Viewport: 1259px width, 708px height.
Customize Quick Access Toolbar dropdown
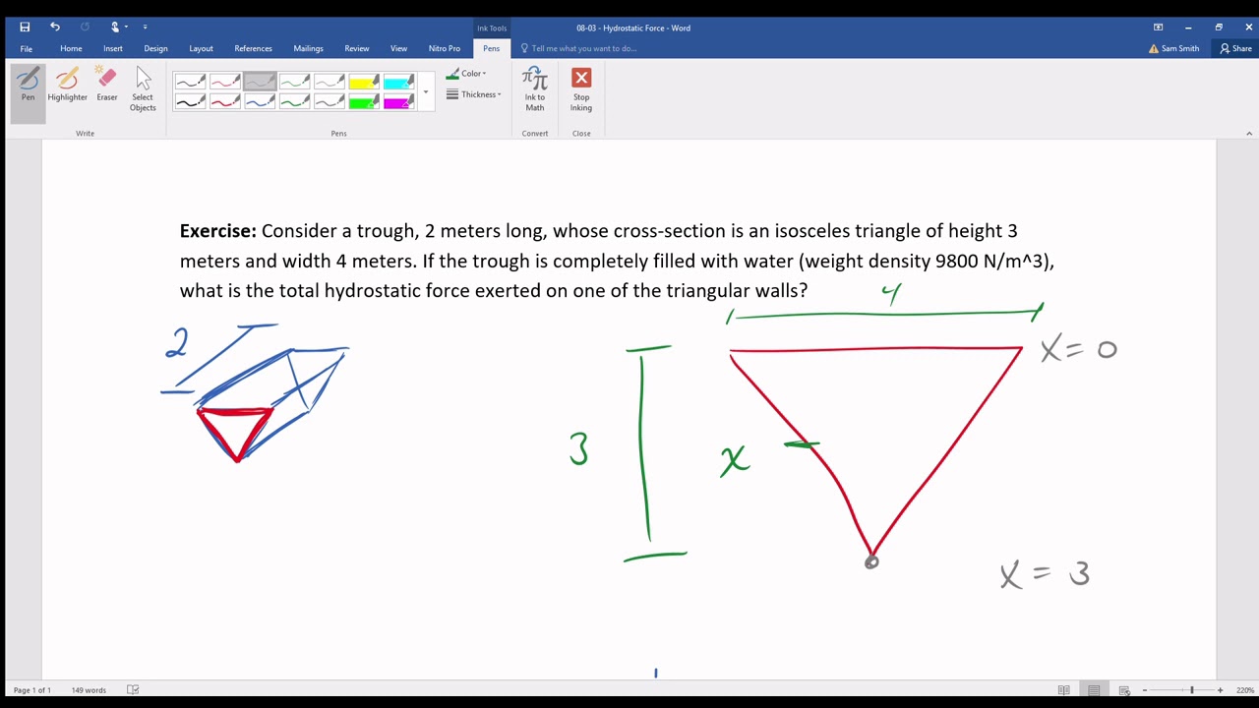(x=145, y=28)
